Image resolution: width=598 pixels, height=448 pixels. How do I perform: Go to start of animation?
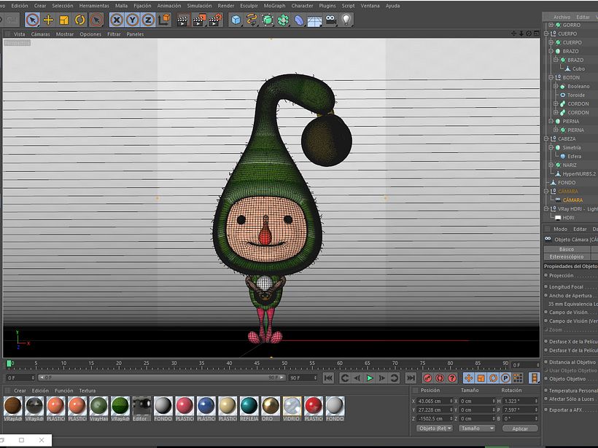[328, 378]
